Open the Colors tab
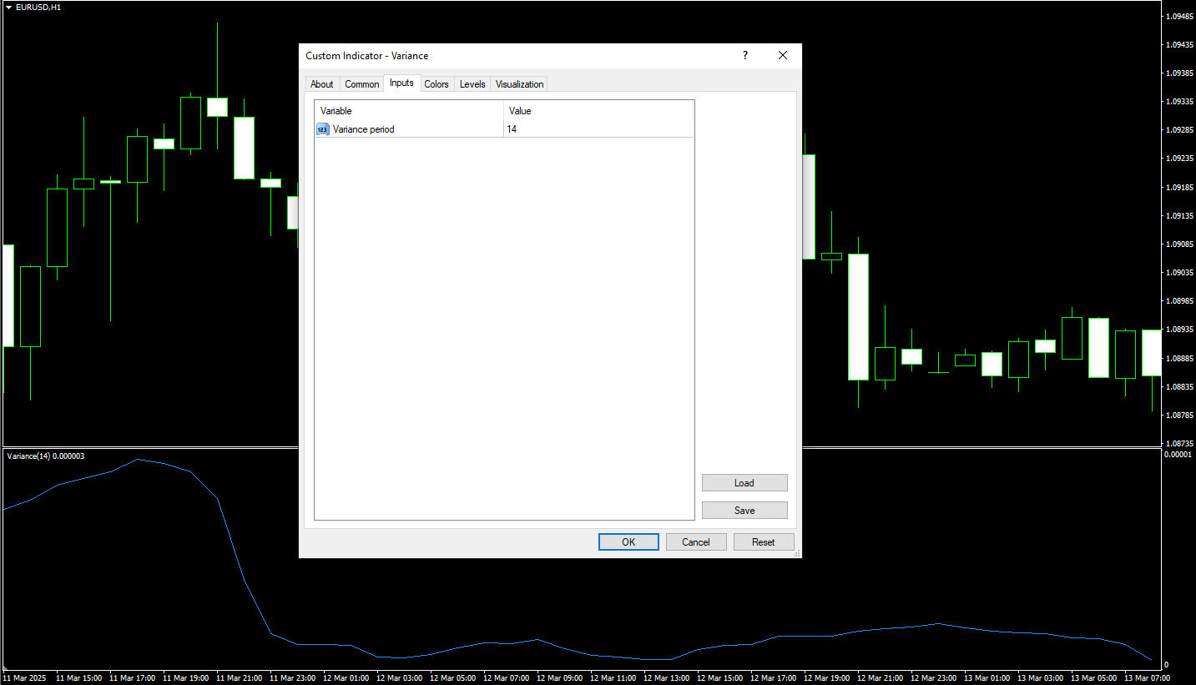 [x=437, y=84]
